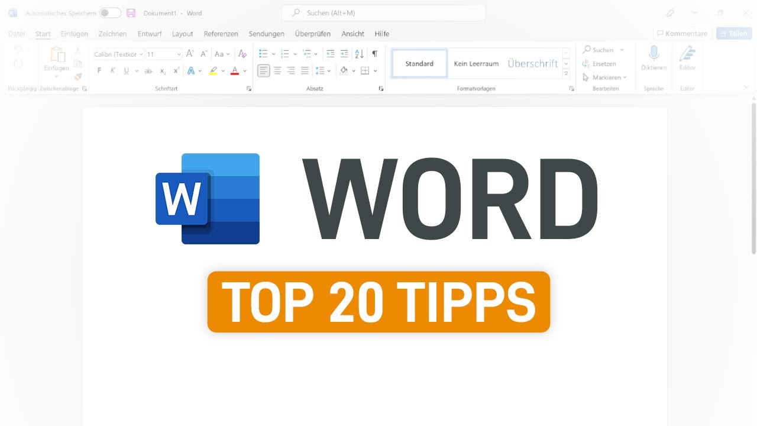Decrease the font size

(x=204, y=54)
